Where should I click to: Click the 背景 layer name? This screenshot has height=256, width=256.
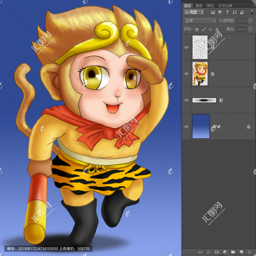tap(217, 127)
